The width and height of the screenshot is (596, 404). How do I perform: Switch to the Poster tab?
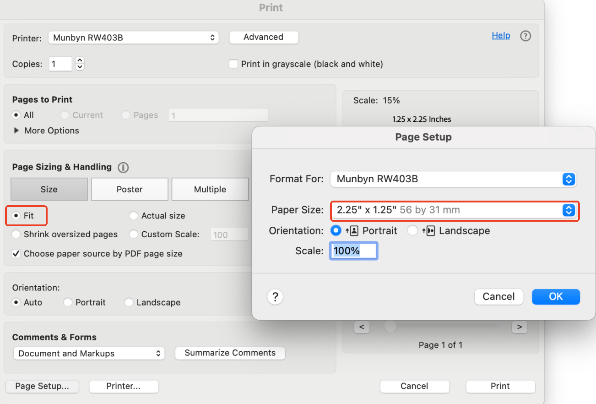pyautogui.click(x=130, y=189)
